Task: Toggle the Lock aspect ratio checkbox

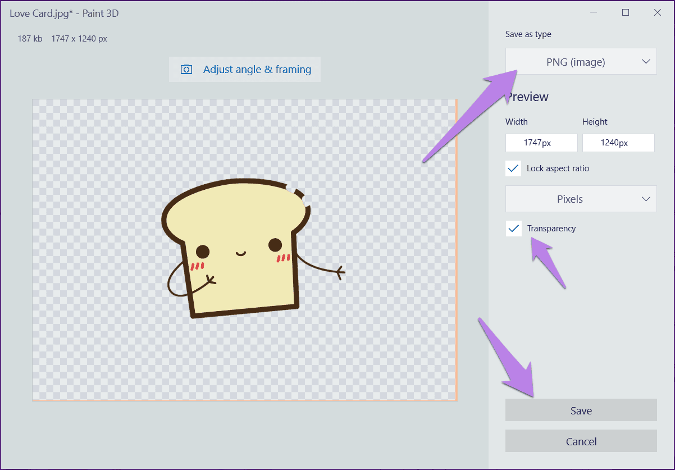Action: click(x=514, y=168)
